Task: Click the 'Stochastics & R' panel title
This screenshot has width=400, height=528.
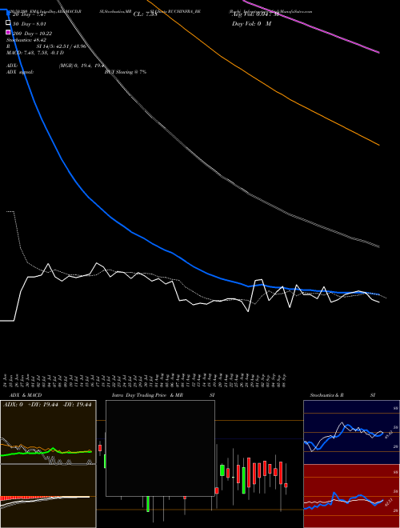Action: pos(326,395)
